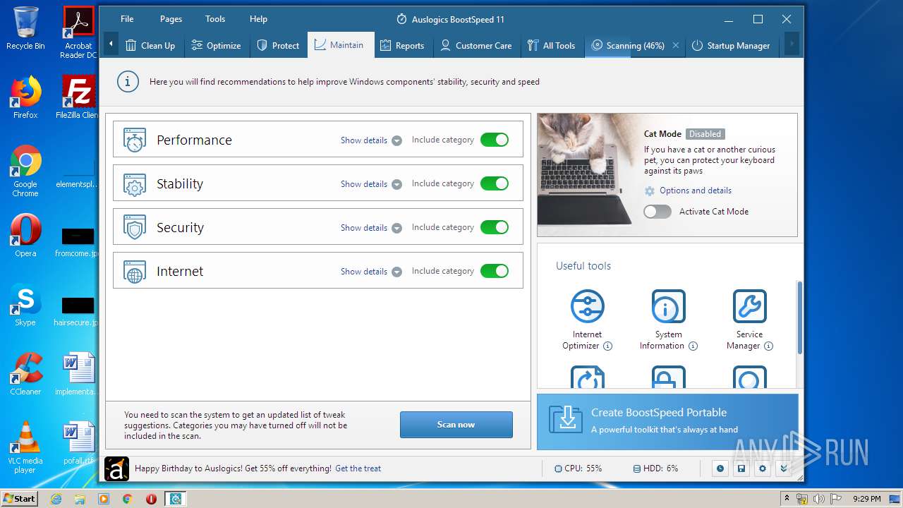Turn on Activate Cat Mode switch

(x=657, y=212)
